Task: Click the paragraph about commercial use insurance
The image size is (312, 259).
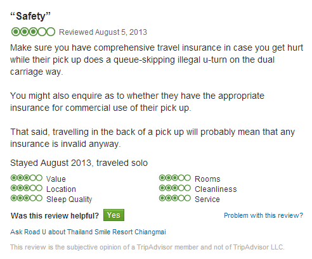Action: pos(137,102)
